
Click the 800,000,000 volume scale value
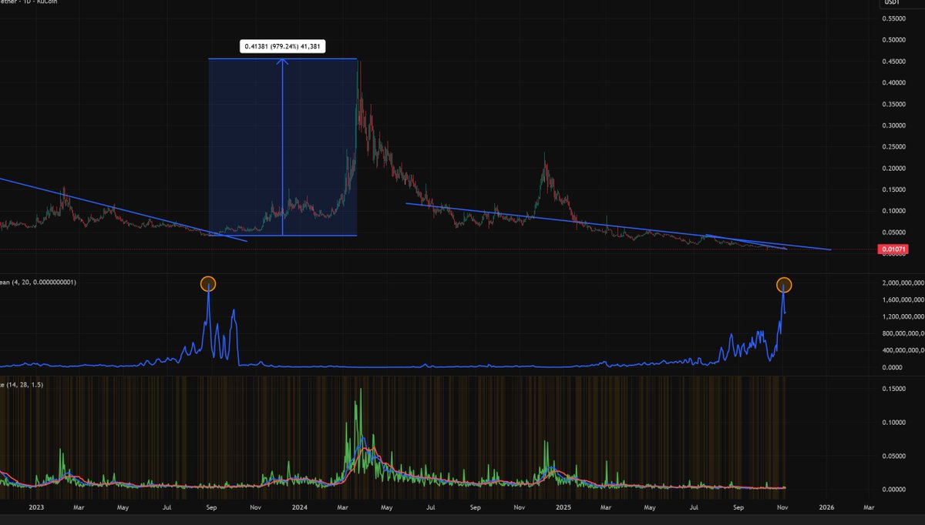(902, 333)
